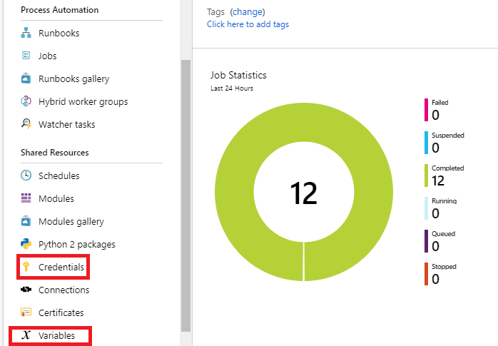Open the Runbooks gallery icon
The height and width of the screenshot is (346, 498).
click(26, 78)
